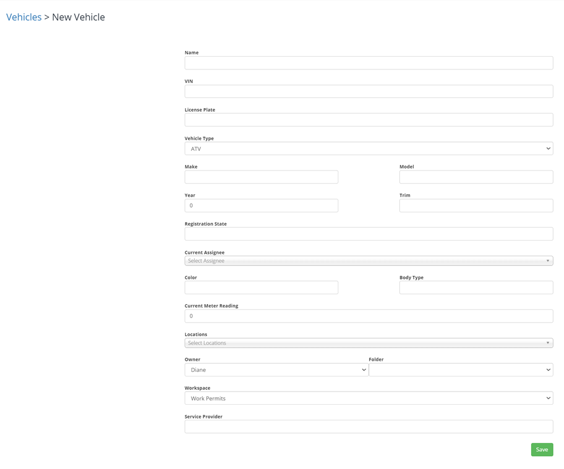Screen dimensions: 564x469
Task: Click the New Vehicle breadcrumb text
Action: 79,17
